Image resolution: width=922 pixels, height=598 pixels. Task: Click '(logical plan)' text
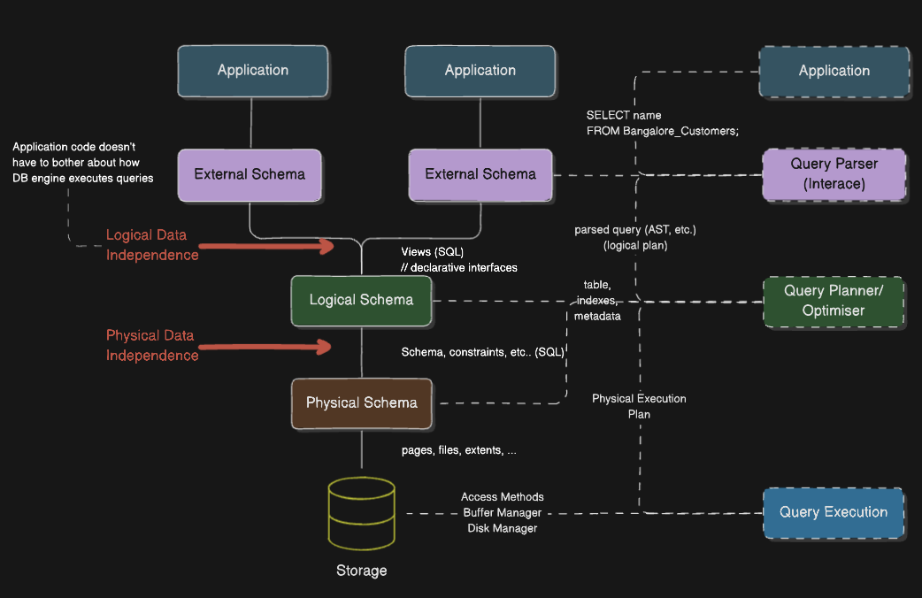(635, 245)
